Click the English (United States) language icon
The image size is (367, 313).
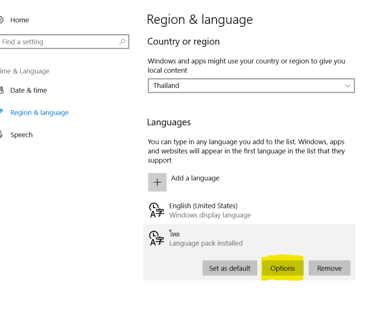pos(157,210)
